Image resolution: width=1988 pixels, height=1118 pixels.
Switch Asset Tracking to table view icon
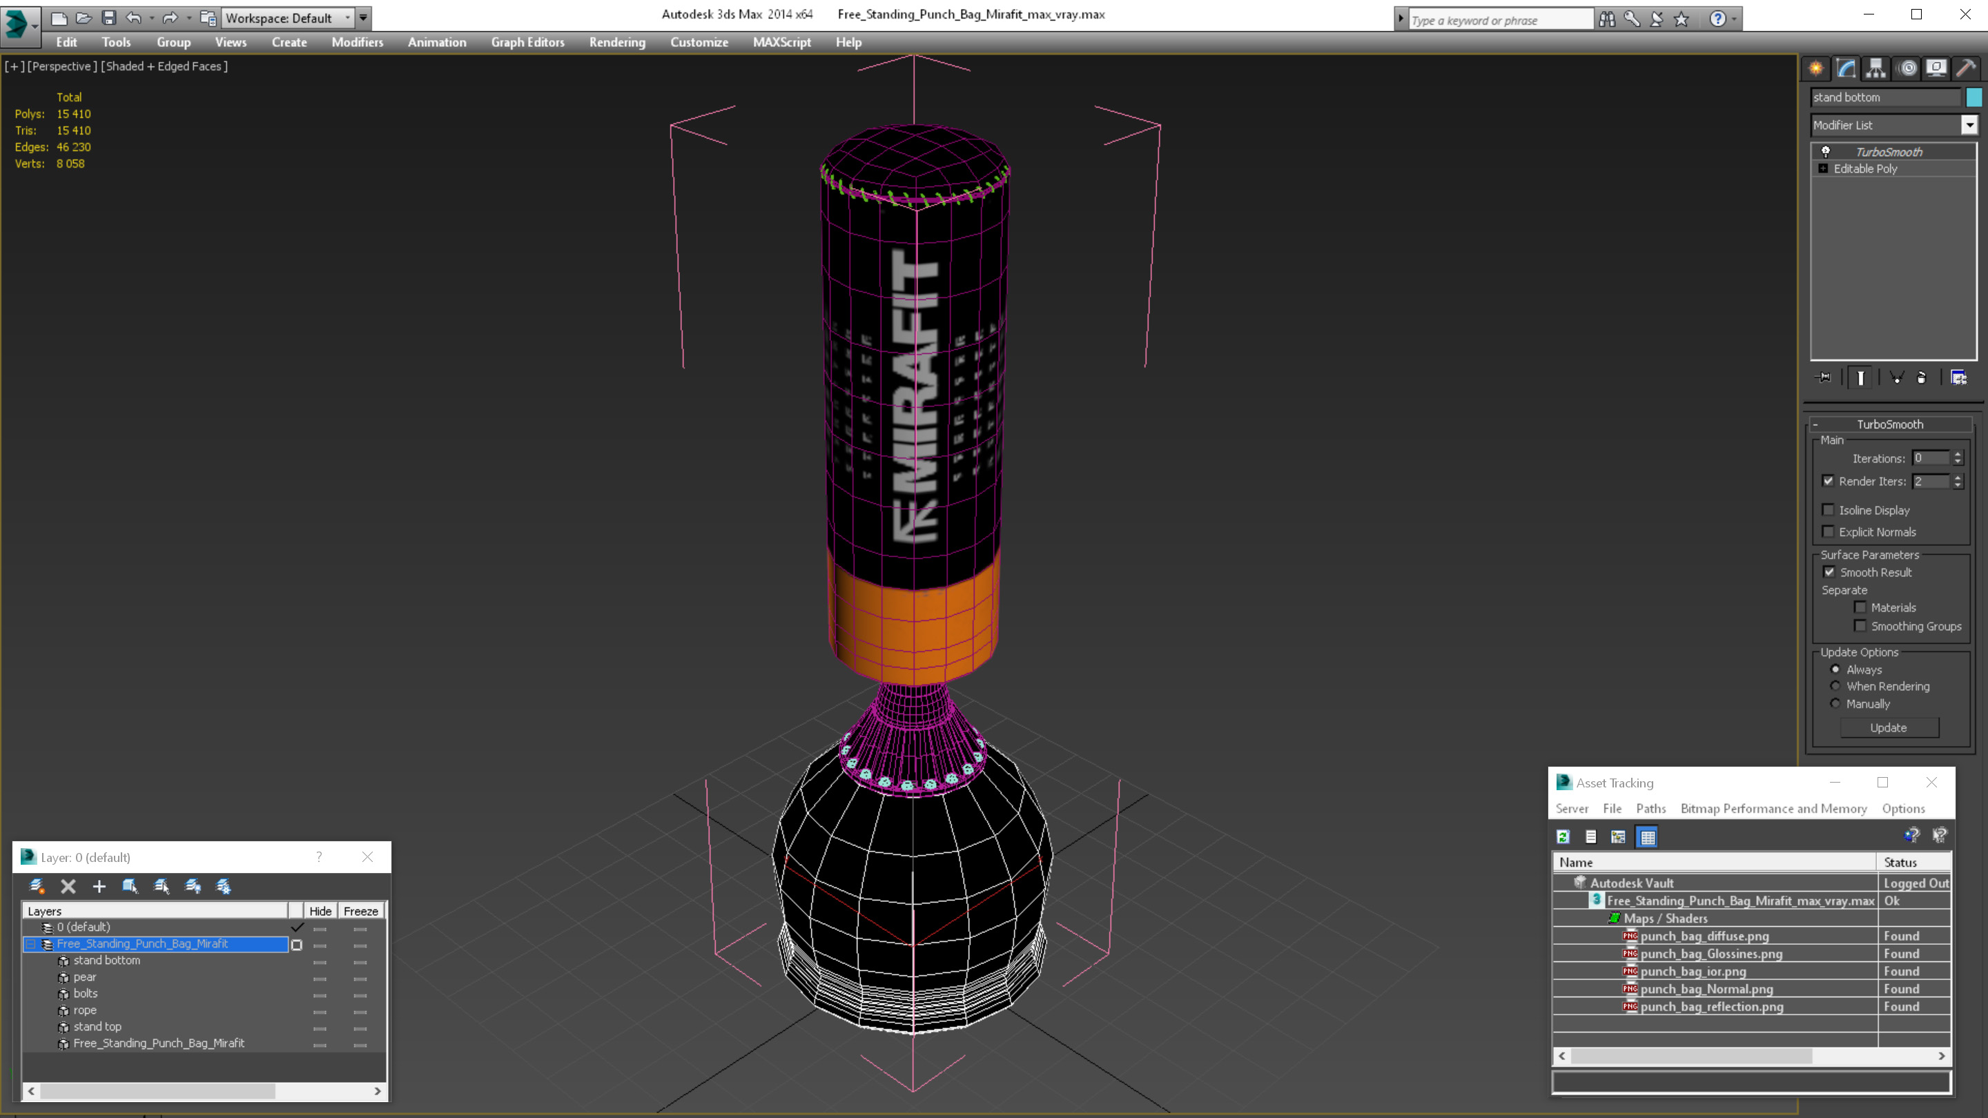pos(1647,836)
